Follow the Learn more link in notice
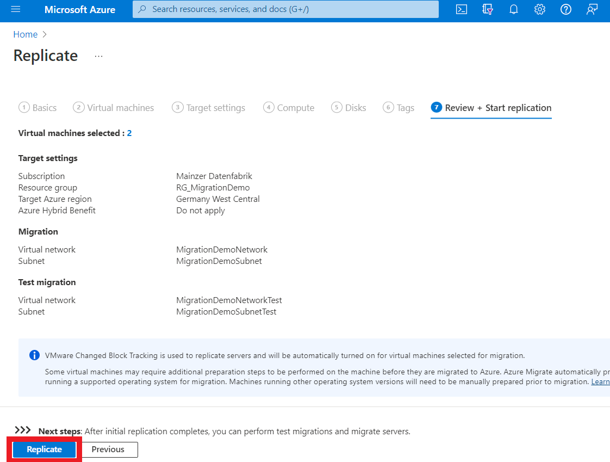The width and height of the screenshot is (610, 462). click(600, 382)
